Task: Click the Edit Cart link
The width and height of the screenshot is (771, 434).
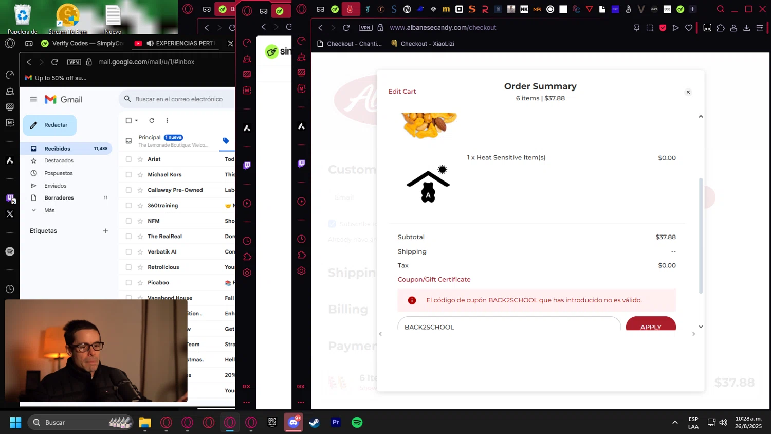Action: coord(402,92)
